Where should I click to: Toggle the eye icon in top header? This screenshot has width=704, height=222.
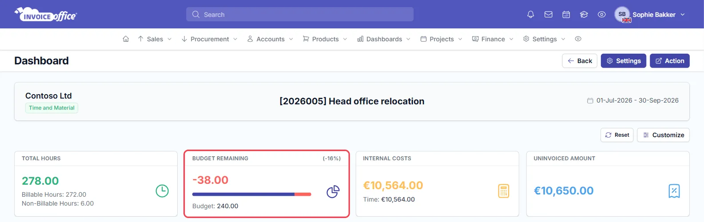602,15
